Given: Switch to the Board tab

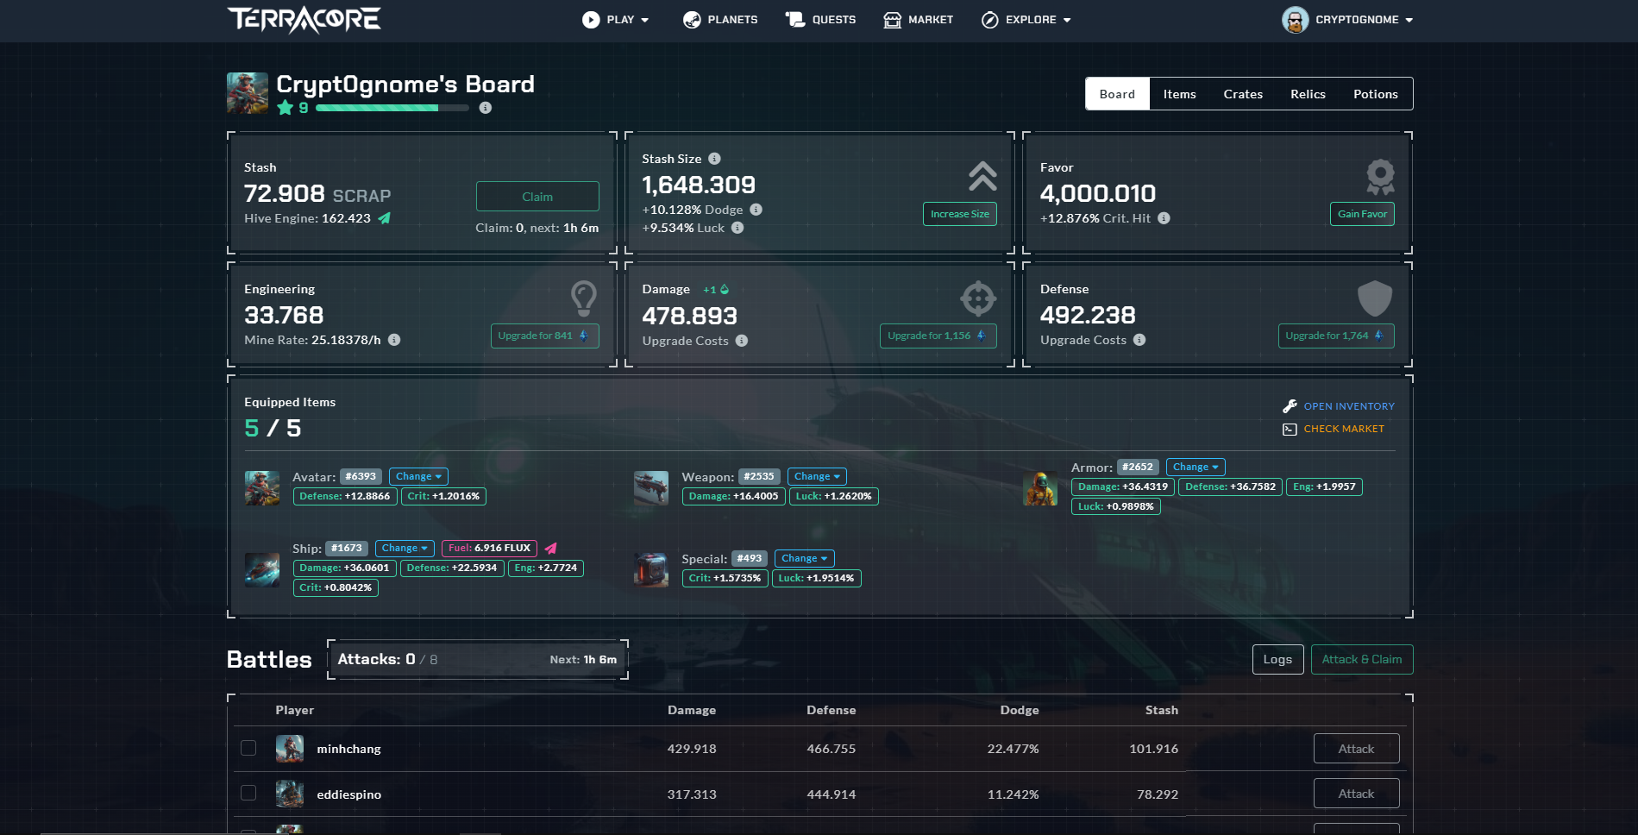Looking at the screenshot, I should pyautogui.click(x=1117, y=94).
